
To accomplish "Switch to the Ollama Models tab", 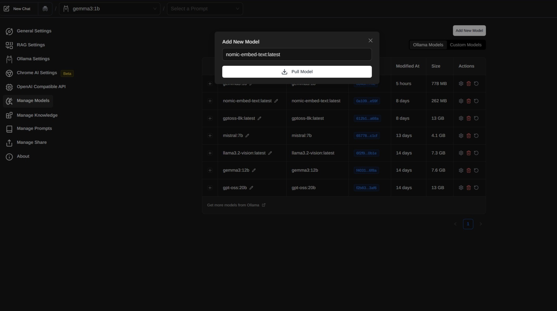I will [x=428, y=45].
